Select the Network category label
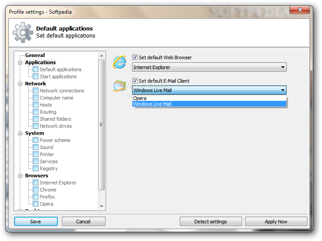 (x=35, y=84)
